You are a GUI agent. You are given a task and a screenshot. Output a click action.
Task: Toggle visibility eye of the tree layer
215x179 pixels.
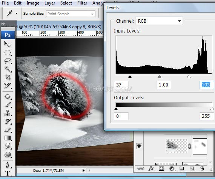139,146
